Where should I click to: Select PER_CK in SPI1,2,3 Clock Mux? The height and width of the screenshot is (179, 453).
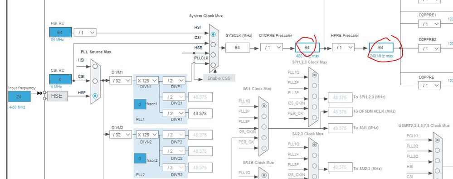[x=314, y=117]
